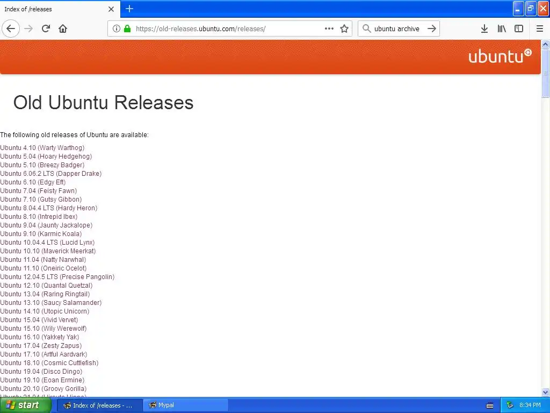
Task: Open the Windows Start menu
Action: (25, 405)
